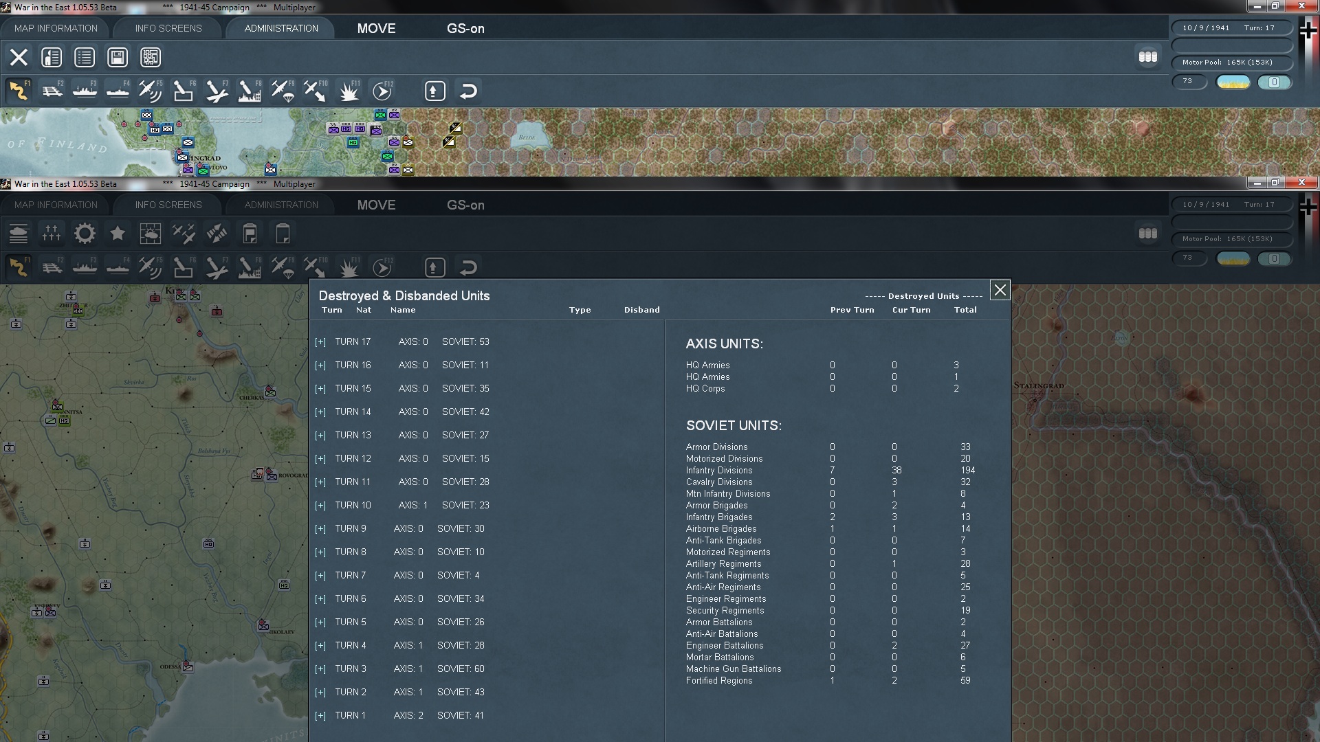1320x742 pixels.
Task: Expand the TURN 16 row
Action: 320,366
